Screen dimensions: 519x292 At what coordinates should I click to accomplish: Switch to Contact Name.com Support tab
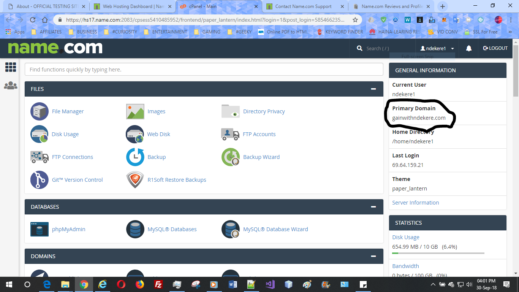303,6
